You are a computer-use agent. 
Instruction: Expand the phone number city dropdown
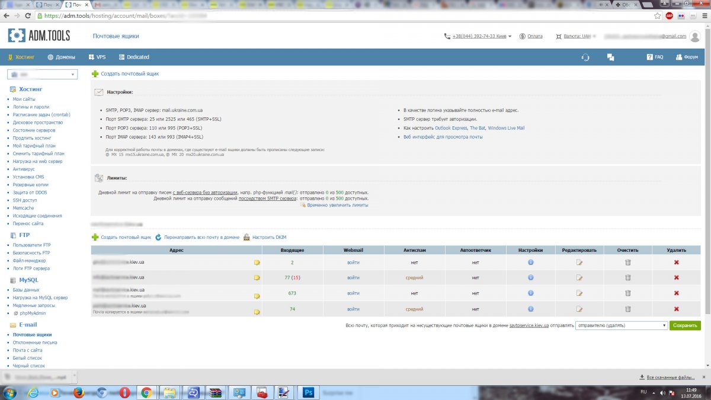tap(510, 36)
